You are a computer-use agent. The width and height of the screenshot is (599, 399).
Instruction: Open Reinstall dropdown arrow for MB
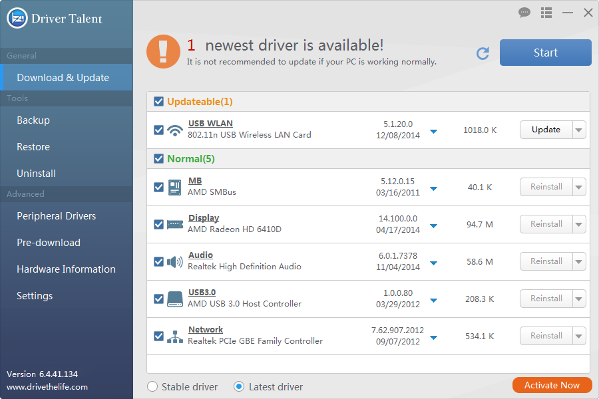[579, 187]
